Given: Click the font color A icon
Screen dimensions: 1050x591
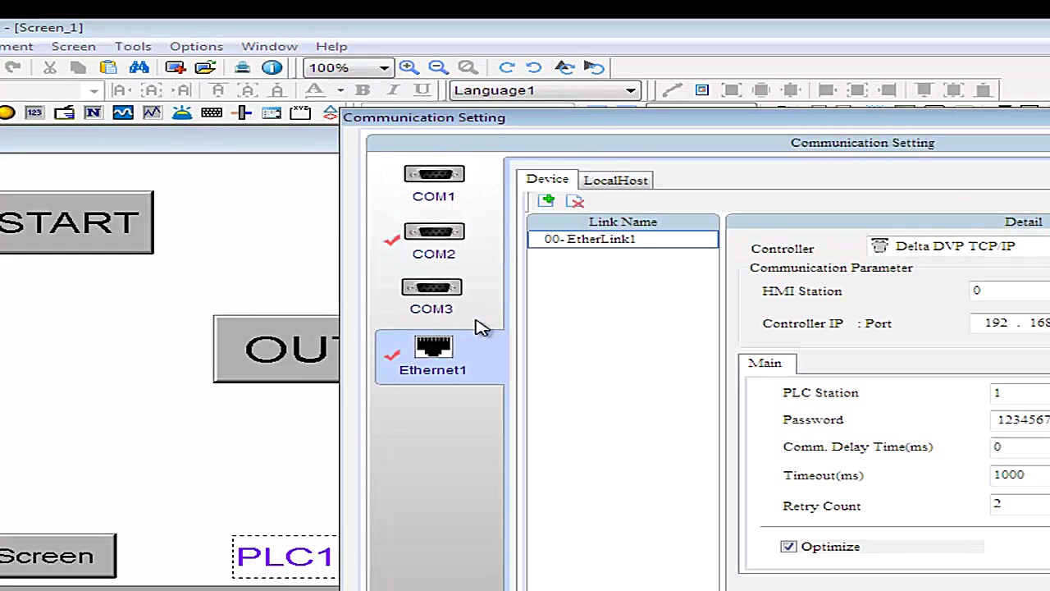Looking at the screenshot, I should click(315, 90).
